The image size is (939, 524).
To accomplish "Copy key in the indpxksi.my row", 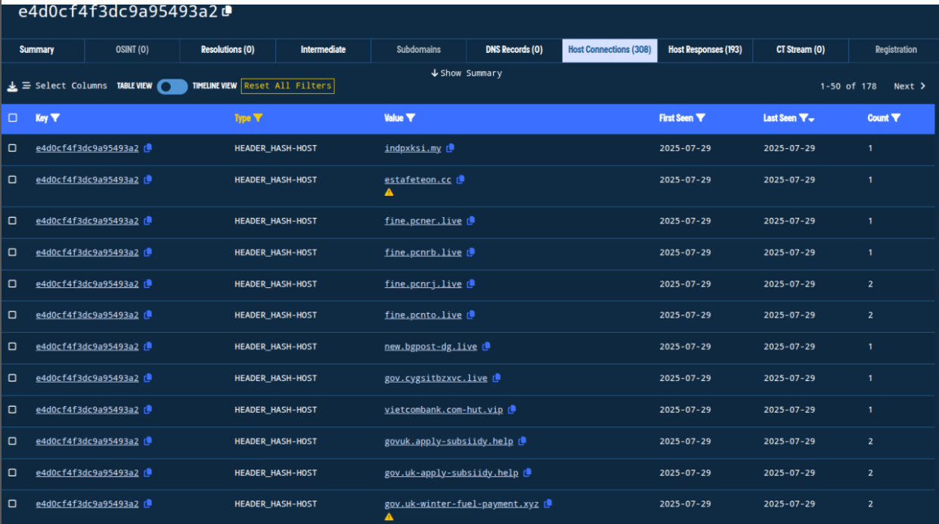I will 147,148.
